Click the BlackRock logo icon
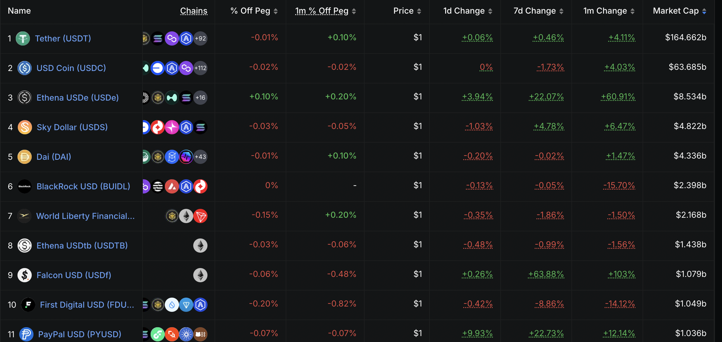 25,186
